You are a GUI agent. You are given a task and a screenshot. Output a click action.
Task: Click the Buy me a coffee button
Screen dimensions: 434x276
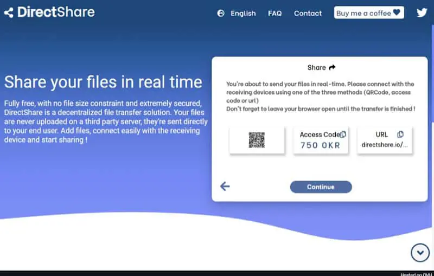[x=369, y=12]
